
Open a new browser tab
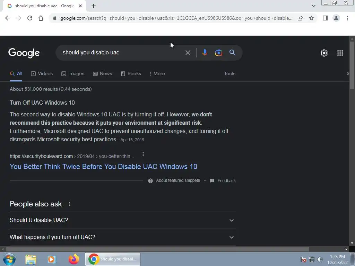(94, 6)
